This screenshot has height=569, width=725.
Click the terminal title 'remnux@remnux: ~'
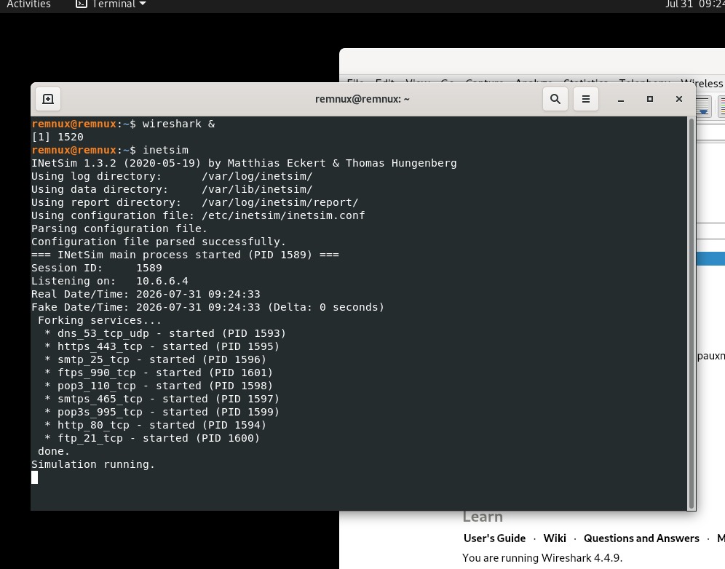[x=362, y=99]
